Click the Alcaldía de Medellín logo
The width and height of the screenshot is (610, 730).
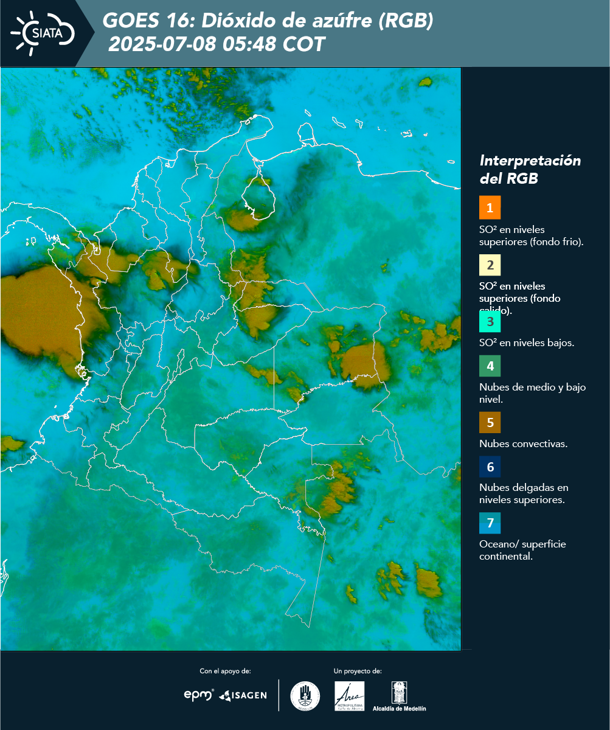(x=399, y=697)
